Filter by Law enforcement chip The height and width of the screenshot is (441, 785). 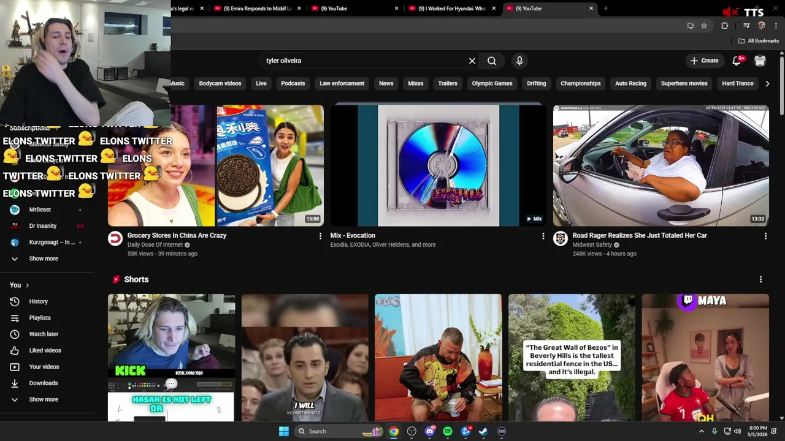(342, 83)
